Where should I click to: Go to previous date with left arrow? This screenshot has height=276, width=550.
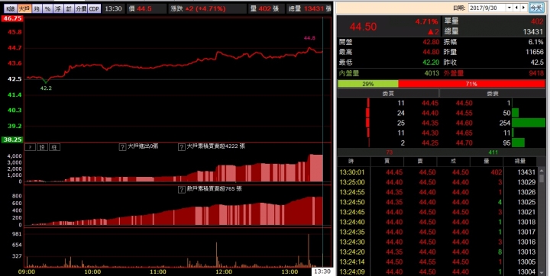pos(516,8)
